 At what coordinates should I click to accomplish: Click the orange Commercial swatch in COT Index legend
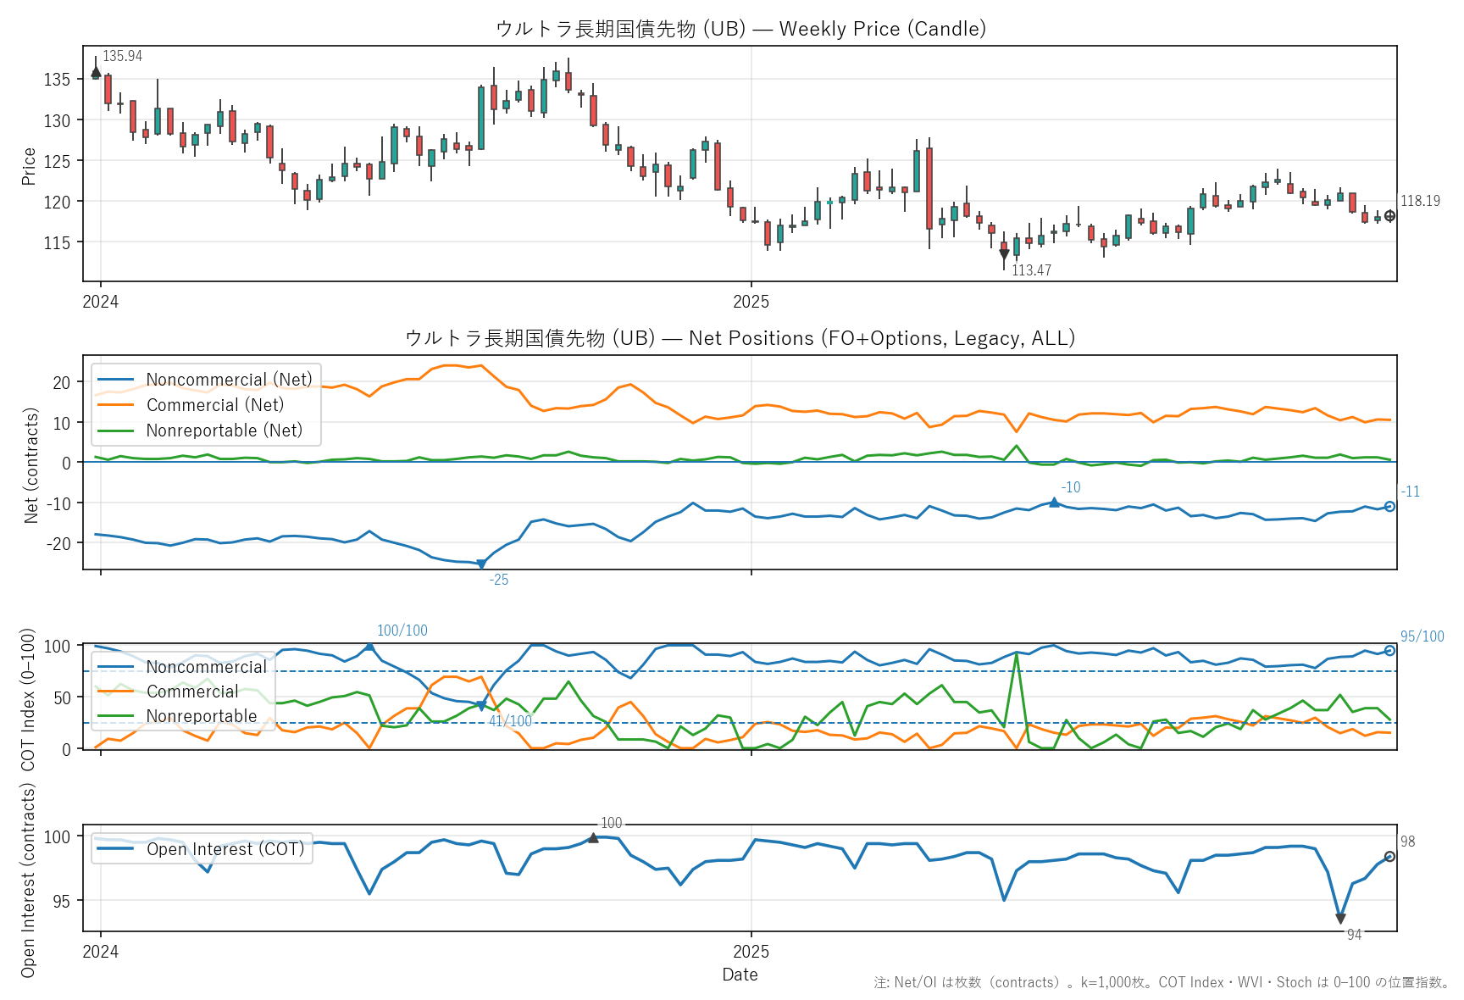pyautogui.click(x=116, y=692)
